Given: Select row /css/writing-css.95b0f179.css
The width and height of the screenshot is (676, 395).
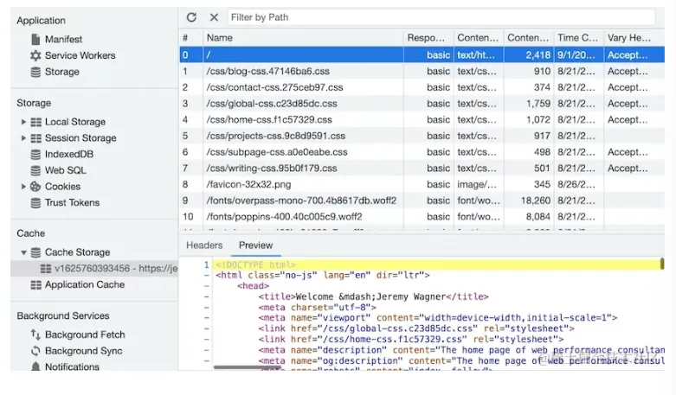Looking at the screenshot, I should click(x=422, y=169).
